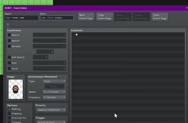Open the Frequency dropdown

(54, 97)
